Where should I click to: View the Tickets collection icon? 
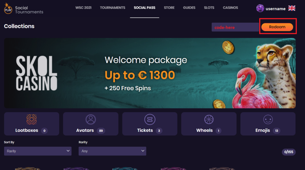tap(150, 119)
